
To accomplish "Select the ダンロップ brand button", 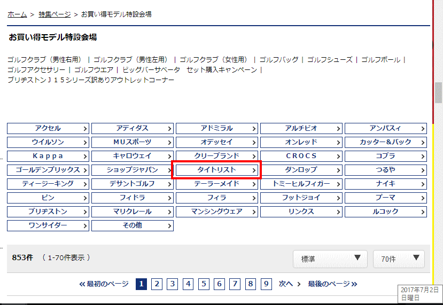I will click(301, 170).
